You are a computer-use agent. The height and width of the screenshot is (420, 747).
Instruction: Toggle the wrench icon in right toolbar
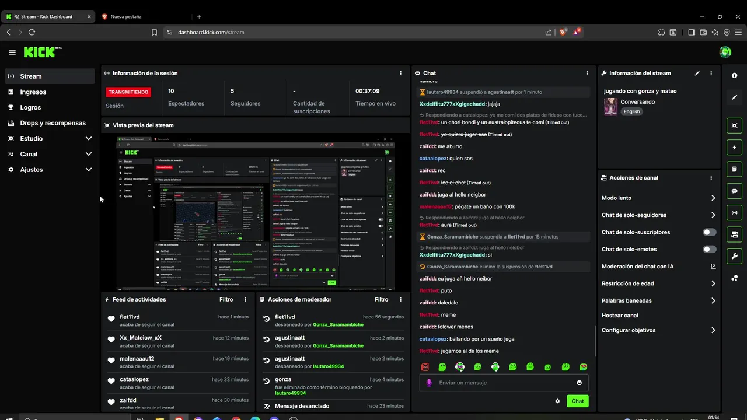(735, 256)
